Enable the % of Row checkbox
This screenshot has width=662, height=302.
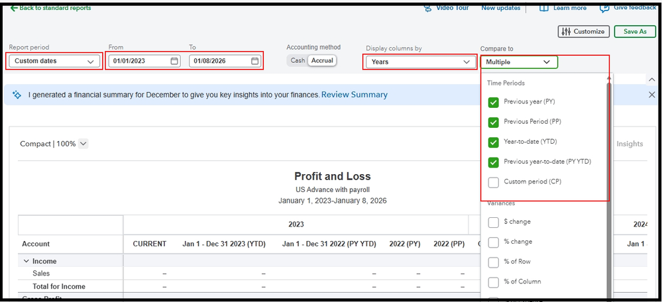pos(494,262)
